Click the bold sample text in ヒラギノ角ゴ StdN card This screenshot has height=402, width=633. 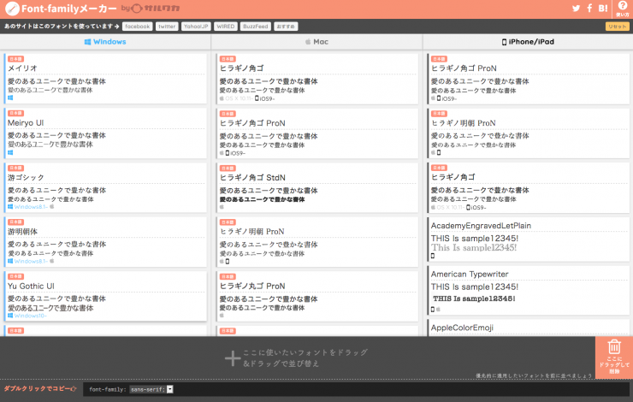tap(262, 199)
